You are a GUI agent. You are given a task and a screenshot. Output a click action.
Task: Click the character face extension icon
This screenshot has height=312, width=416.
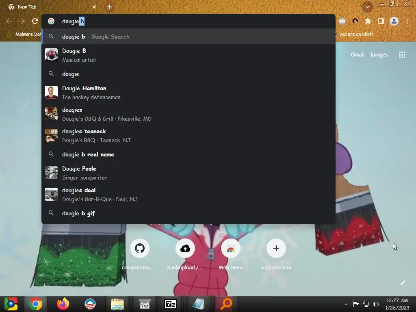(x=355, y=21)
